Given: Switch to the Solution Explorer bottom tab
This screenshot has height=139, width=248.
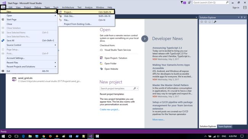Looking at the screenshot, I should click(208, 126).
